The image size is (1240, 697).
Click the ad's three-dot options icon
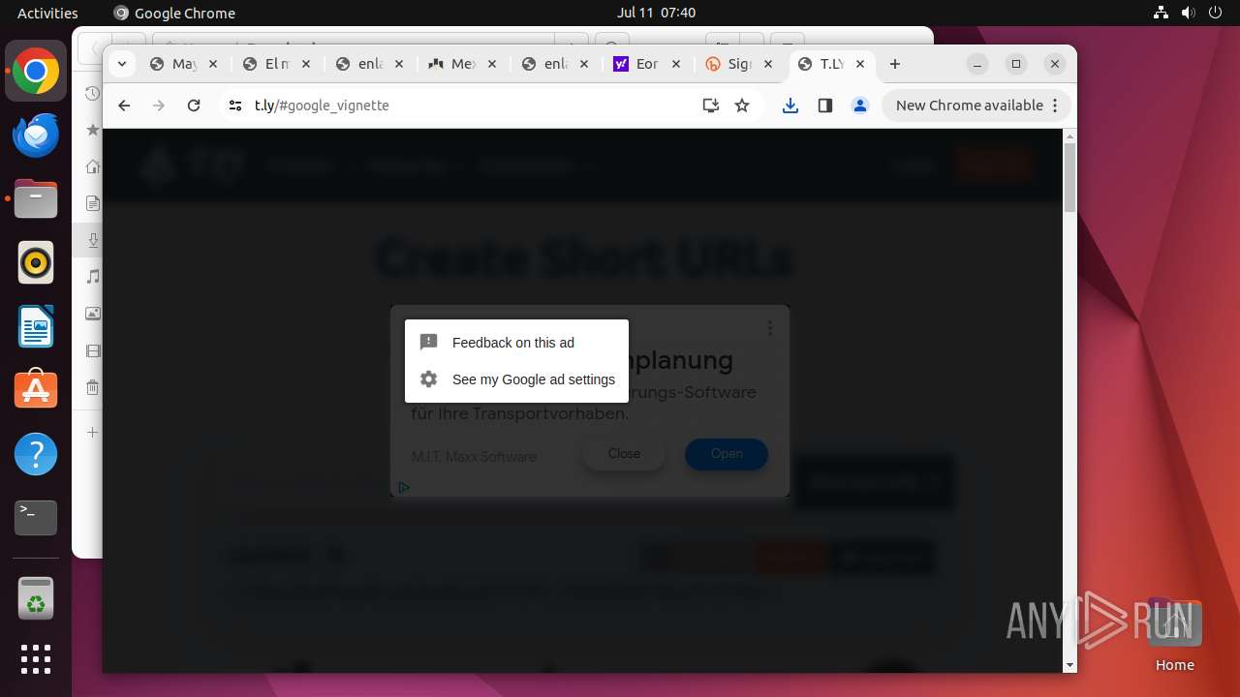click(x=770, y=328)
